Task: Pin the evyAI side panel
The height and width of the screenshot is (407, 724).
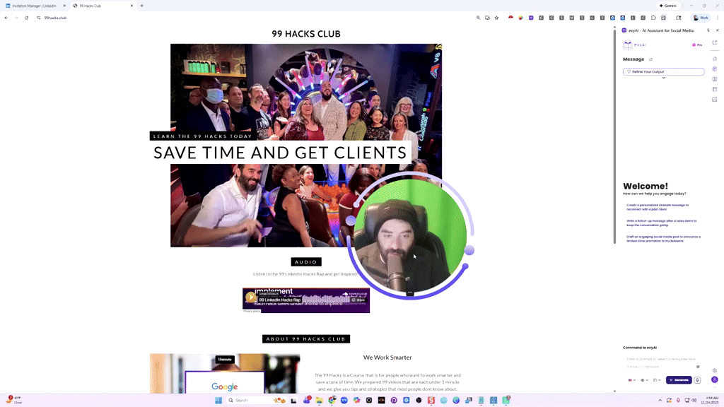Action: point(708,30)
